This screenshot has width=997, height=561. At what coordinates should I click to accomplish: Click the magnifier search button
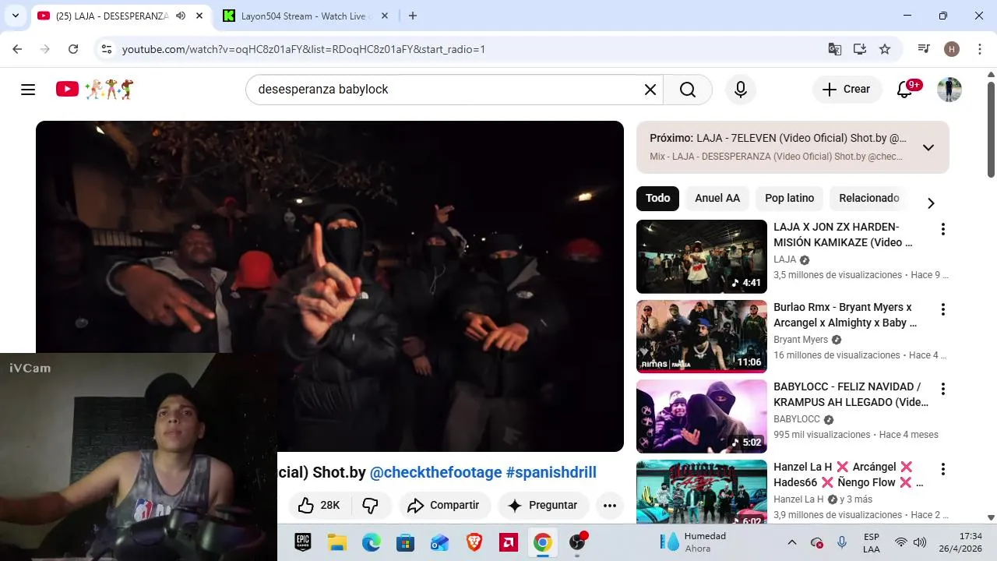688,90
